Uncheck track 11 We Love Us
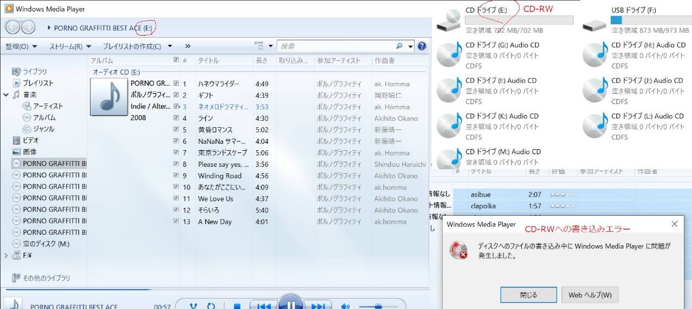This screenshot has height=309, width=692. (176, 199)
